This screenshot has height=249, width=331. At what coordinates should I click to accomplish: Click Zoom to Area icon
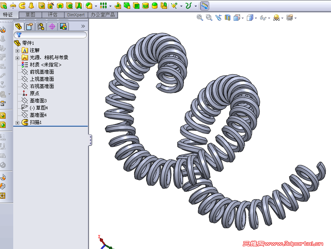[x=209, y=18]
